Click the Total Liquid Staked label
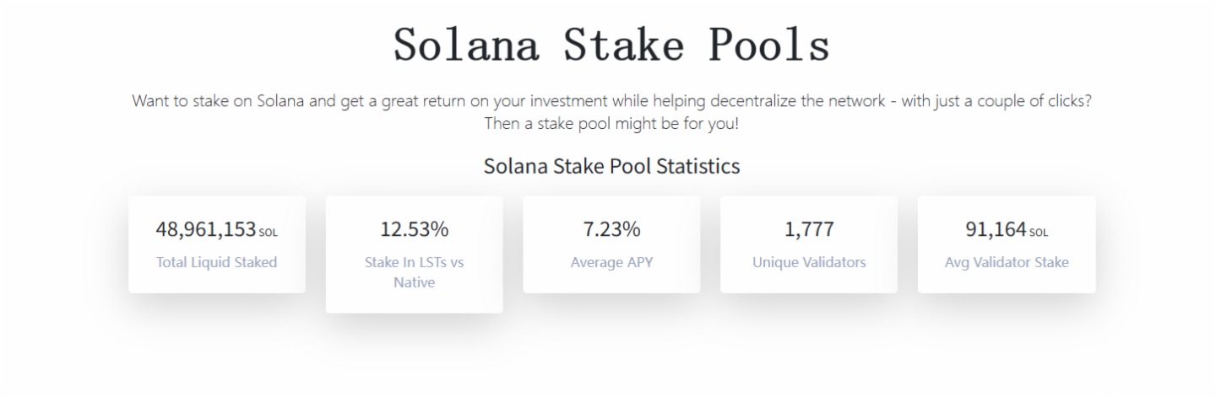Image resolution: width=1216 pixels, height=397 pixels. [x=216, y=262]
